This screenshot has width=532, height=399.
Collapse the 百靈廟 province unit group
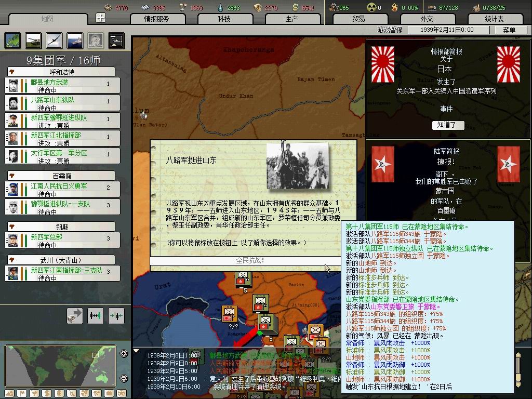coord(11,176)
